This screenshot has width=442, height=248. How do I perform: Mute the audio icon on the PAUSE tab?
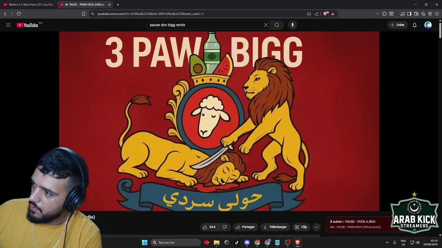coord(66,4)
